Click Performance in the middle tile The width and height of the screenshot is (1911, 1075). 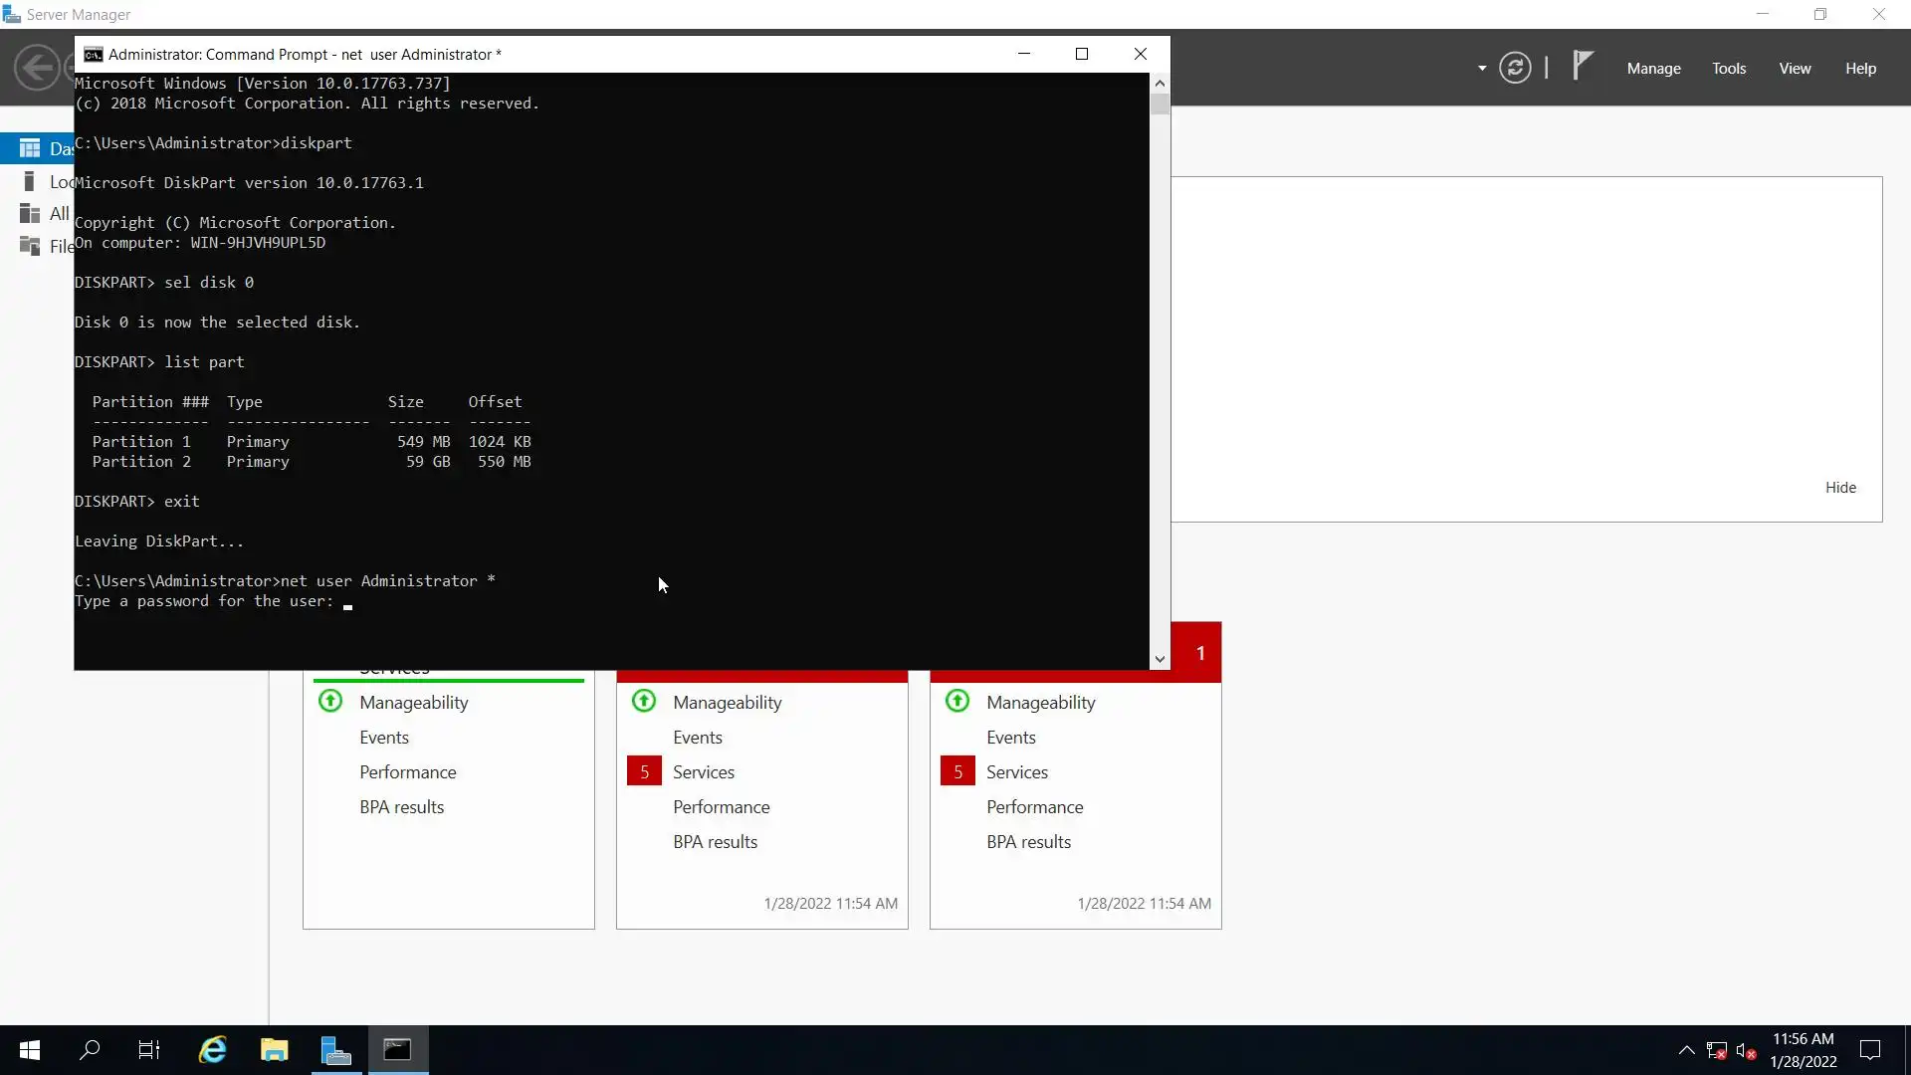pyautogui.click(x=721, y=807)
